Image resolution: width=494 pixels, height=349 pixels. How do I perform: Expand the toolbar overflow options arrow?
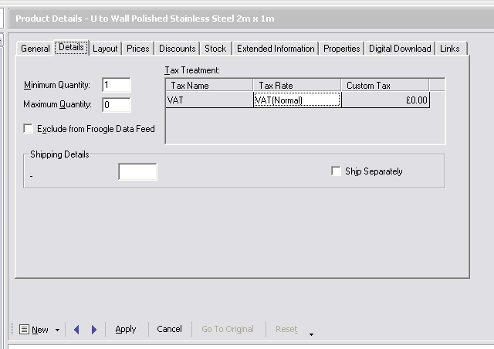(311, 334)
